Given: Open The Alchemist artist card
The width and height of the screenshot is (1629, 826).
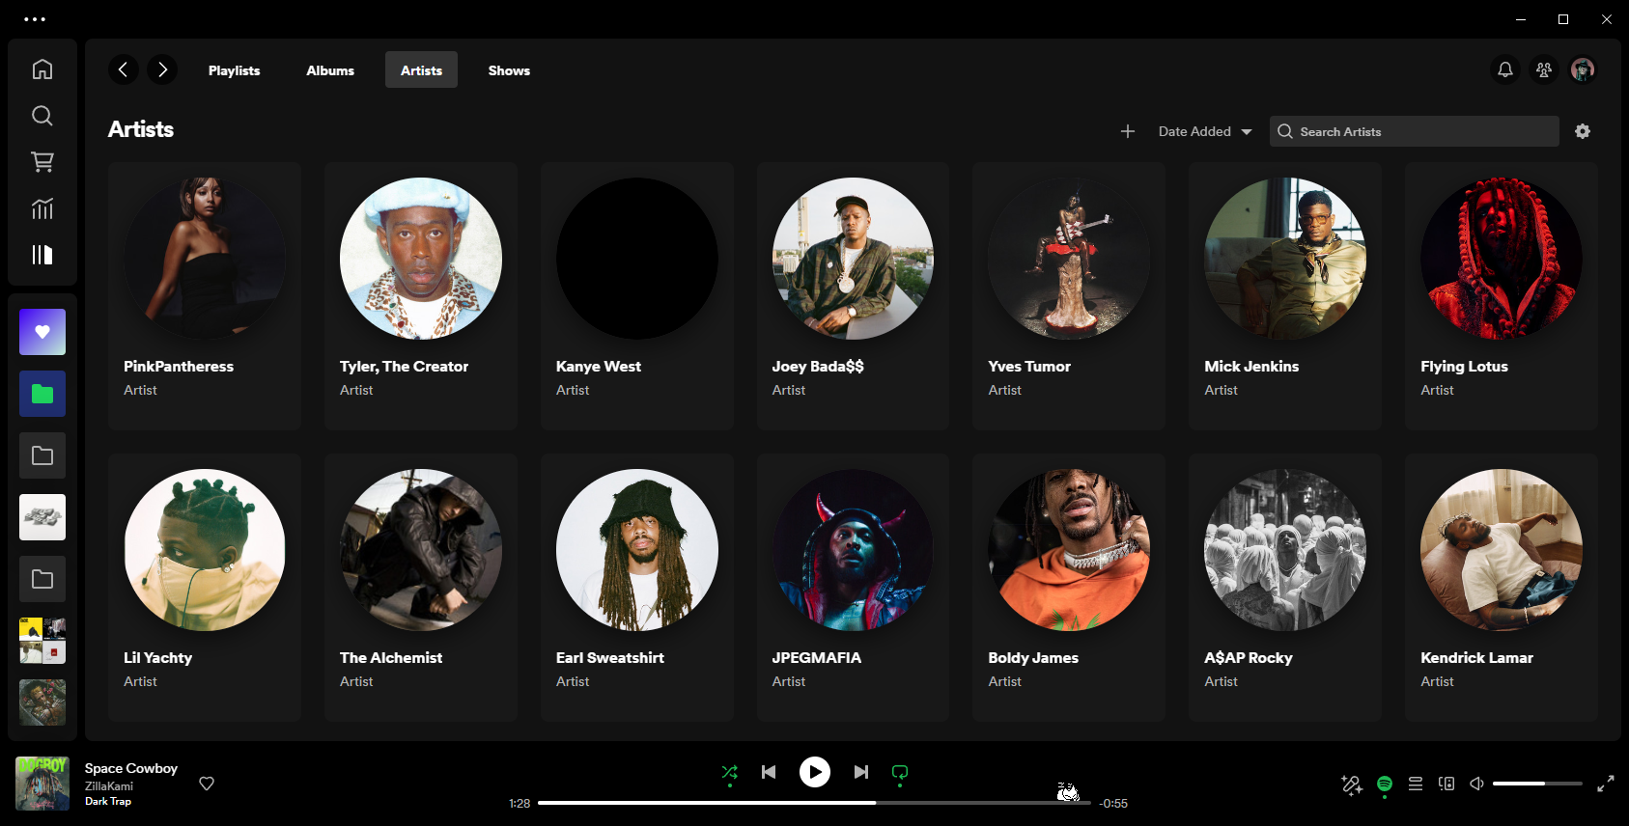Looking at the screenshot, I should [421, 588].
